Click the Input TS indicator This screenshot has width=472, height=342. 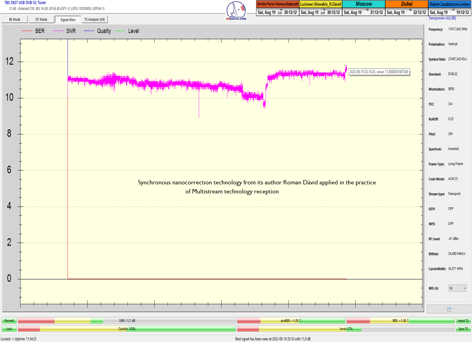[x=463, y=321]
